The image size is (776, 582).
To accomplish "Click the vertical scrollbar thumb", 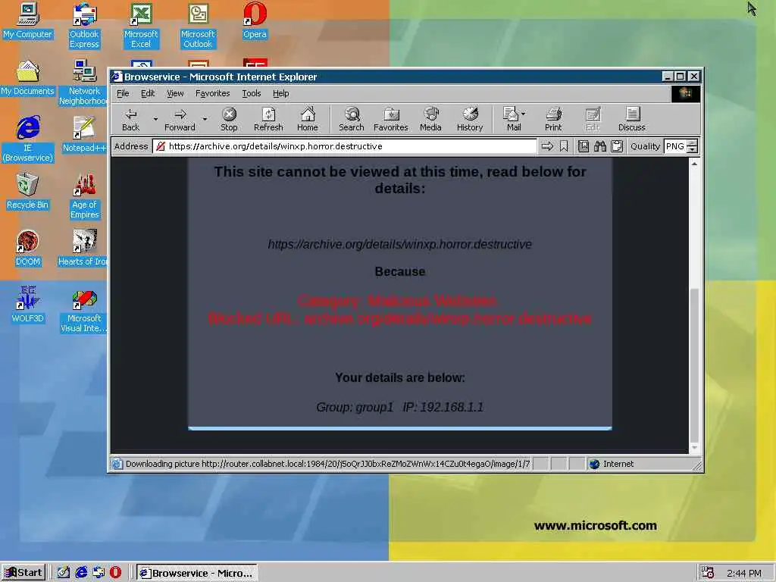I will coord(694,365).
